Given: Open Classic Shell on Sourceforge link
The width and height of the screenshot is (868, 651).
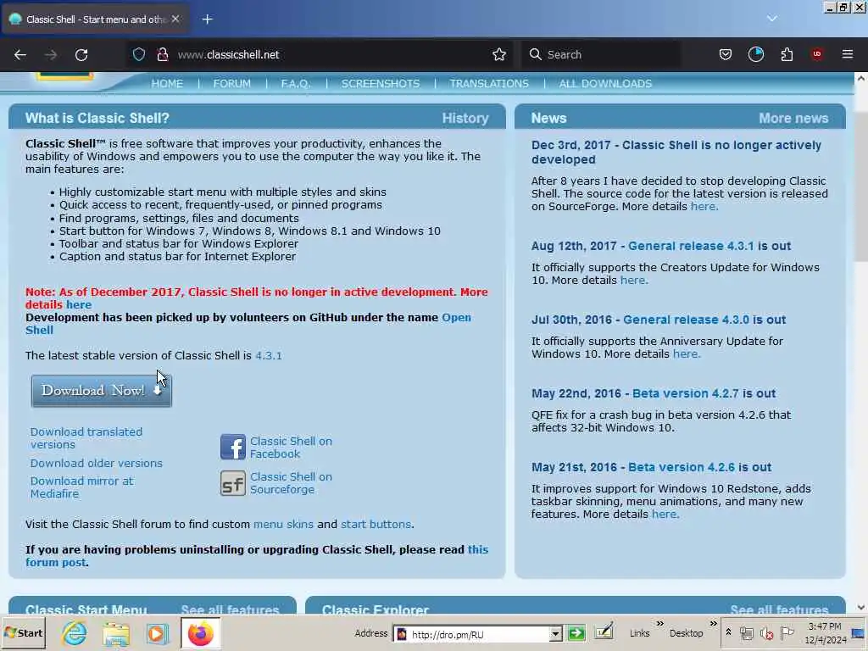Looking at the screenshot, I should point(292,482).
